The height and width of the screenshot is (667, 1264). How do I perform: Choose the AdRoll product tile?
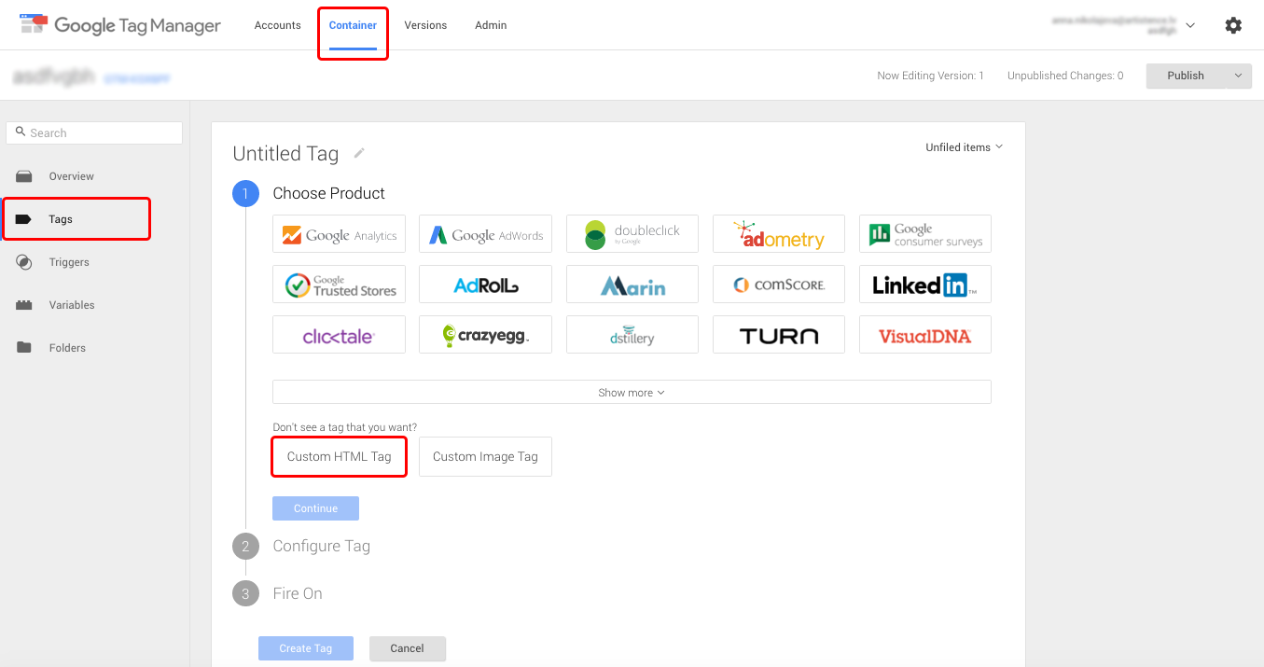pyautogui.click(x=485, y=285)
